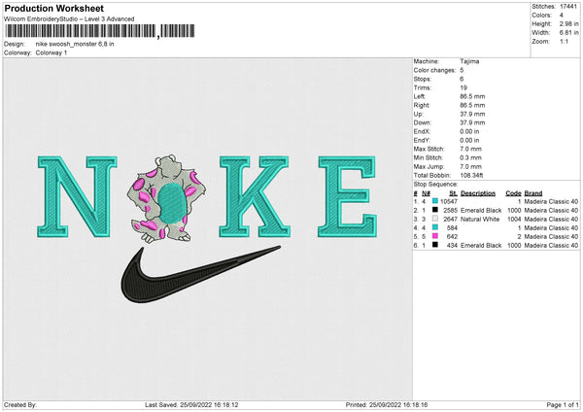Click the teal swatch in stop row 1

pos(435,201)
